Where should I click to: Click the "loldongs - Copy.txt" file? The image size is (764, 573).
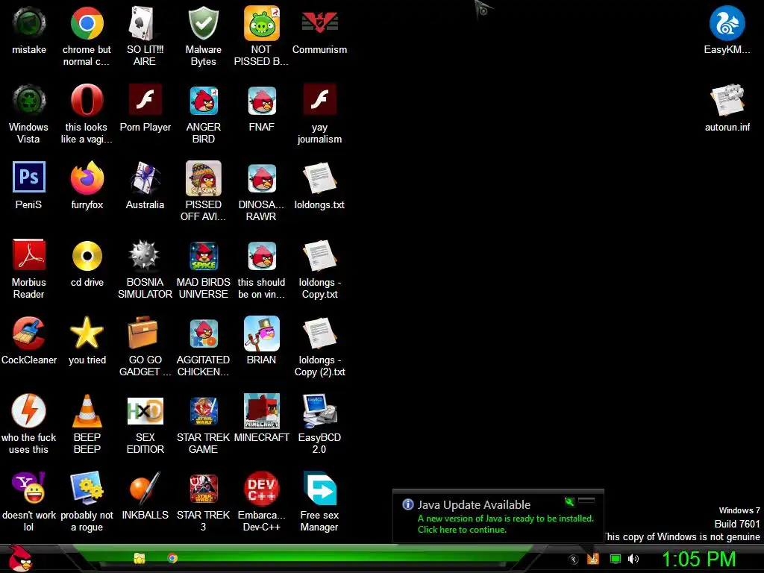point(319,255)
